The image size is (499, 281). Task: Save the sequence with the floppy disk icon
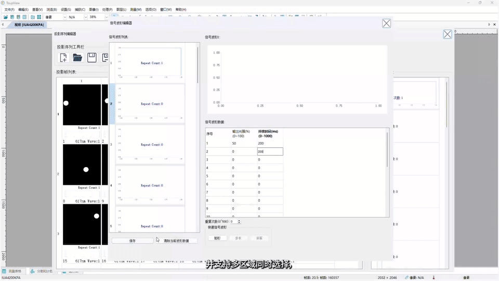coord(91,58)
